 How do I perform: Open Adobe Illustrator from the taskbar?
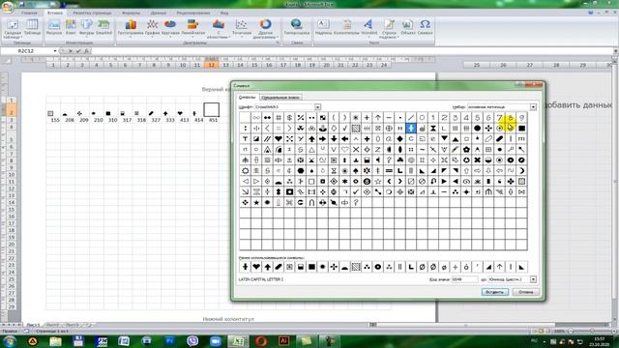283,341
